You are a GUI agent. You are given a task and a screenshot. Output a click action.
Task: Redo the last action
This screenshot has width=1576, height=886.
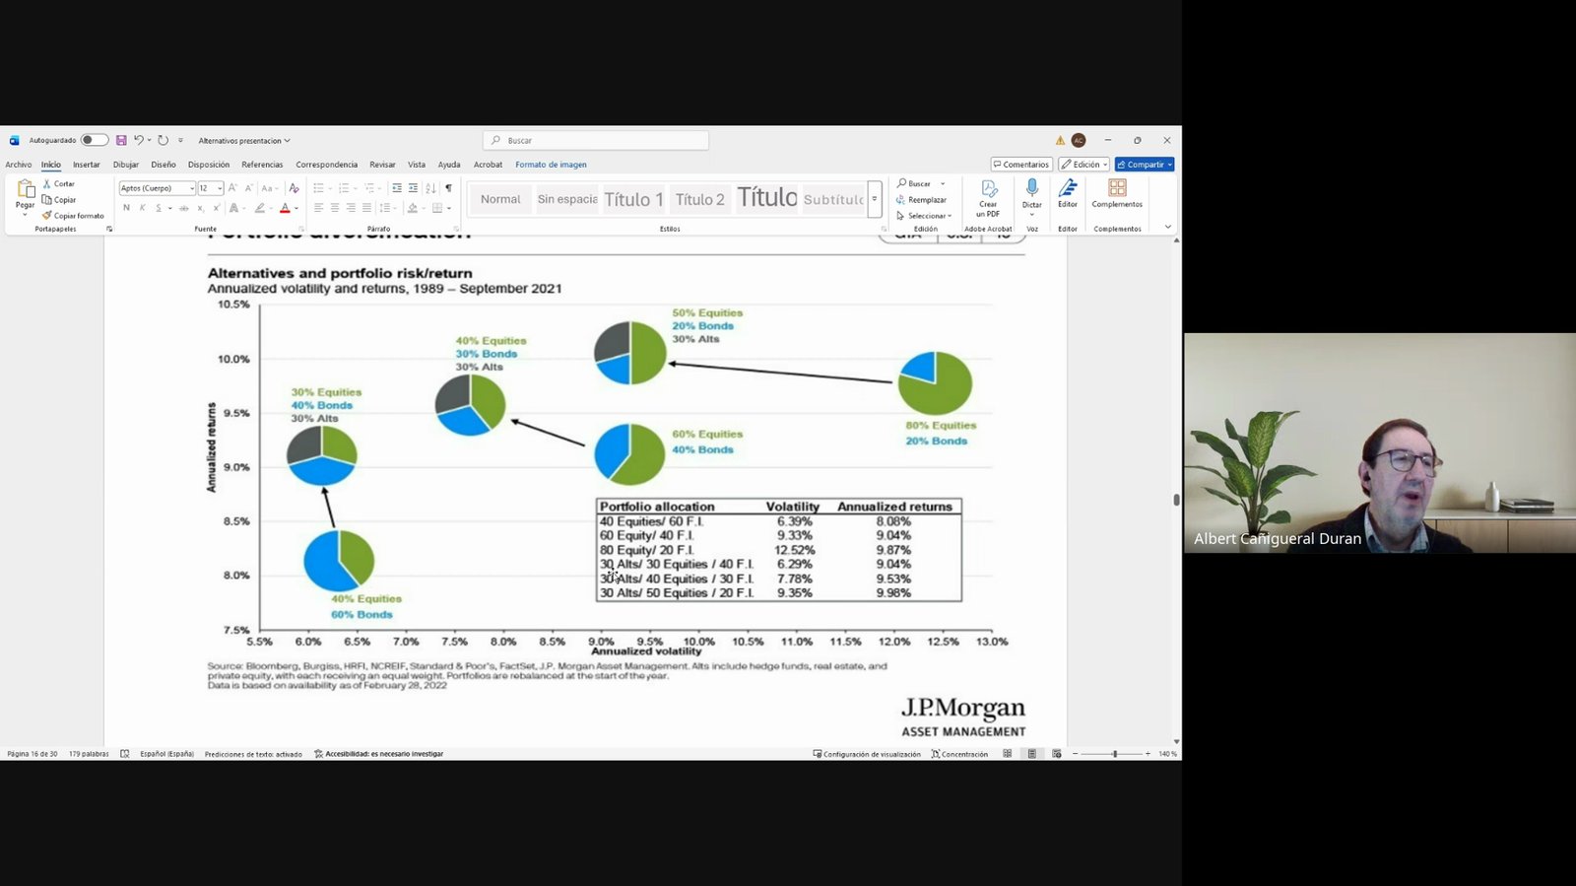(164, 141)
